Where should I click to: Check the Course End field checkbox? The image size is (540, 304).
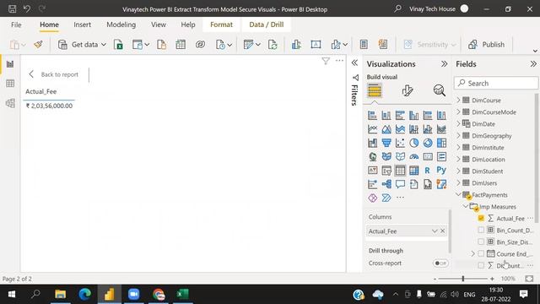[481, 253]
